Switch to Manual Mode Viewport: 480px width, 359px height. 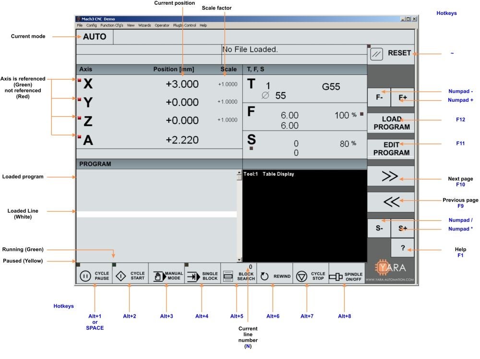166,276
